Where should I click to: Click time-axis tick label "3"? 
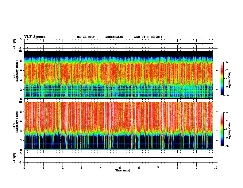(x=82, y=168)
